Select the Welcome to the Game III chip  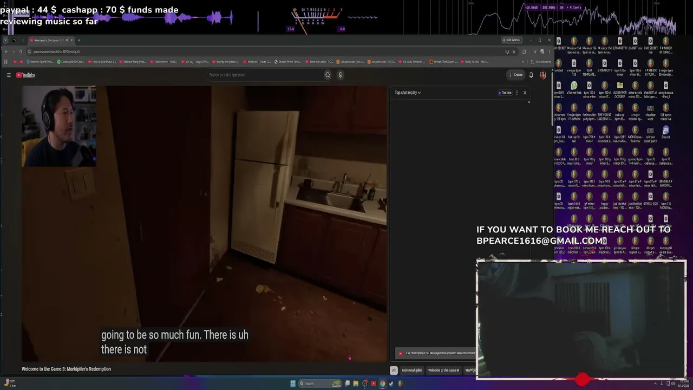pyautogui.click(x=443, y=370)
